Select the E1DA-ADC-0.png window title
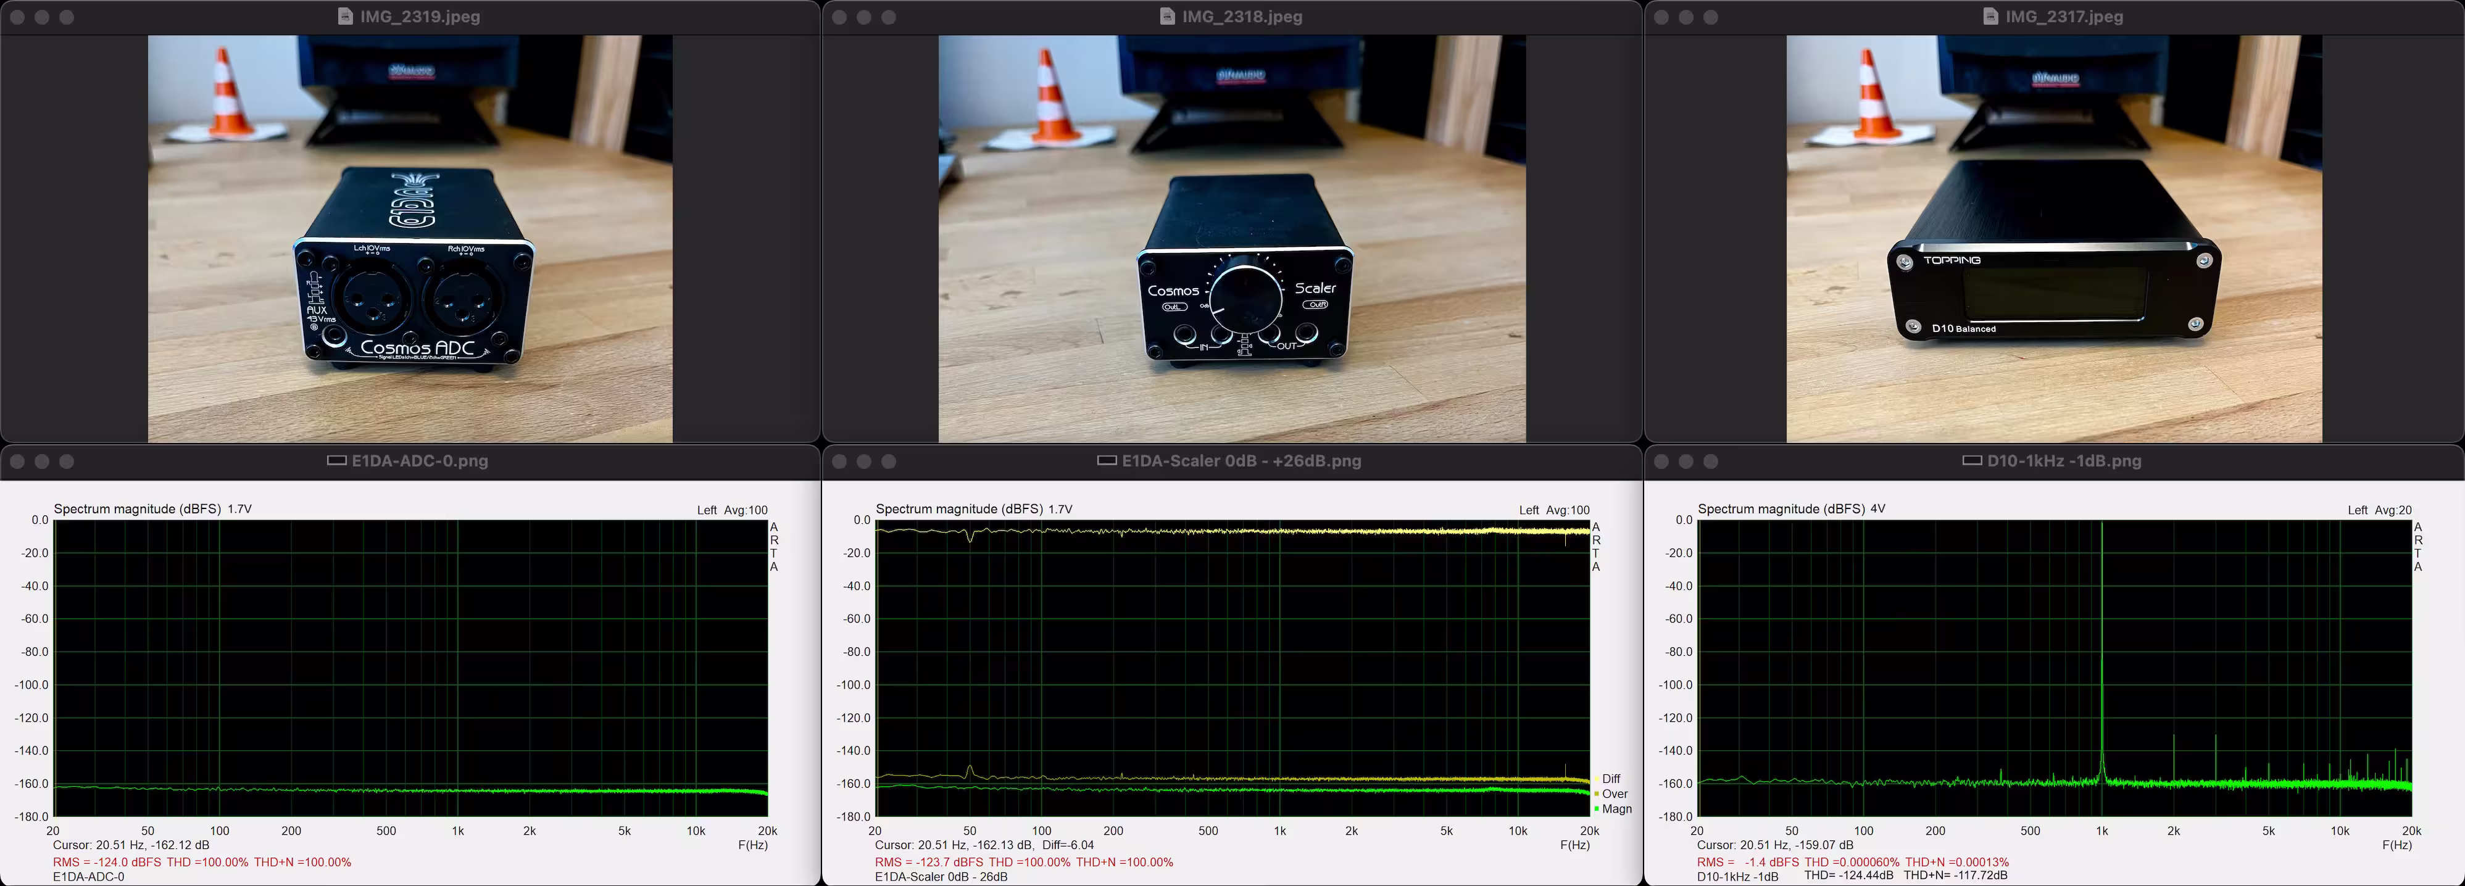Screen dimensions: 2465x886 click(420, 460)
